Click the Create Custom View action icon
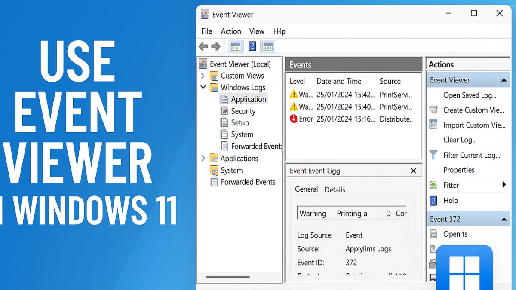The image size is (516, 290). [433, 110]
